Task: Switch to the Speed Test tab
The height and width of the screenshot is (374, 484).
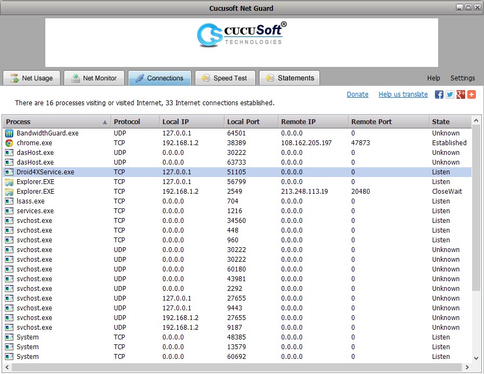Action: point(225,78)
